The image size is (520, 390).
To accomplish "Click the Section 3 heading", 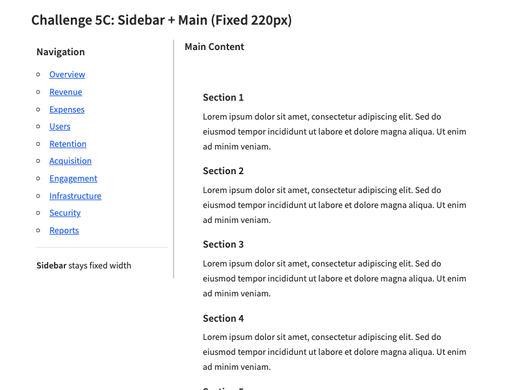I will pos(223,244).
